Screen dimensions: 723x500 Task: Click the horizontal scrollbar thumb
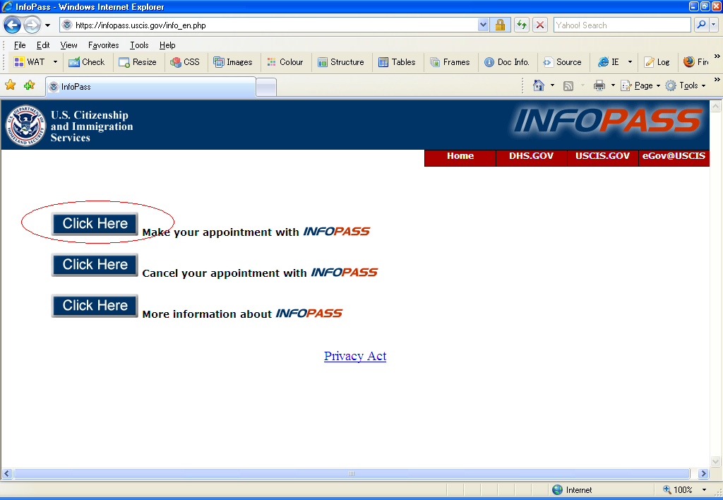tap(352, 474)
